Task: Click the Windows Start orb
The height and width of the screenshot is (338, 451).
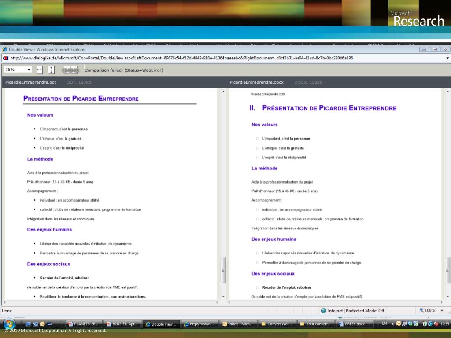Action: point(9,324)
